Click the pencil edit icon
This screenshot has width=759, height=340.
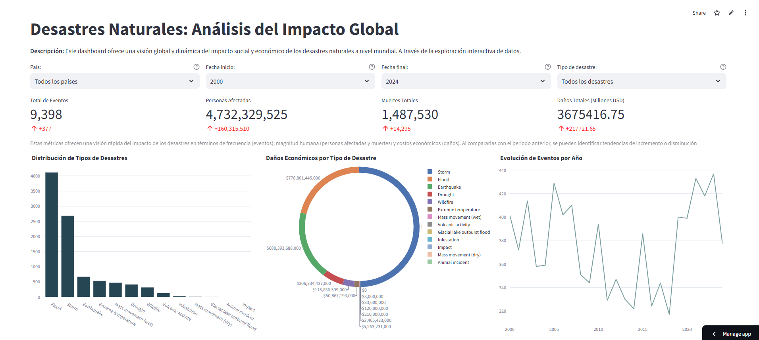[x=731, y=13]
